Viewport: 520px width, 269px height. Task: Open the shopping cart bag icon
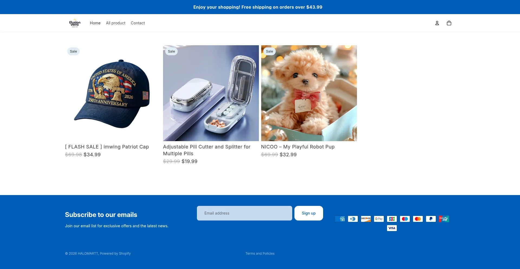click(x=449, y=23)
